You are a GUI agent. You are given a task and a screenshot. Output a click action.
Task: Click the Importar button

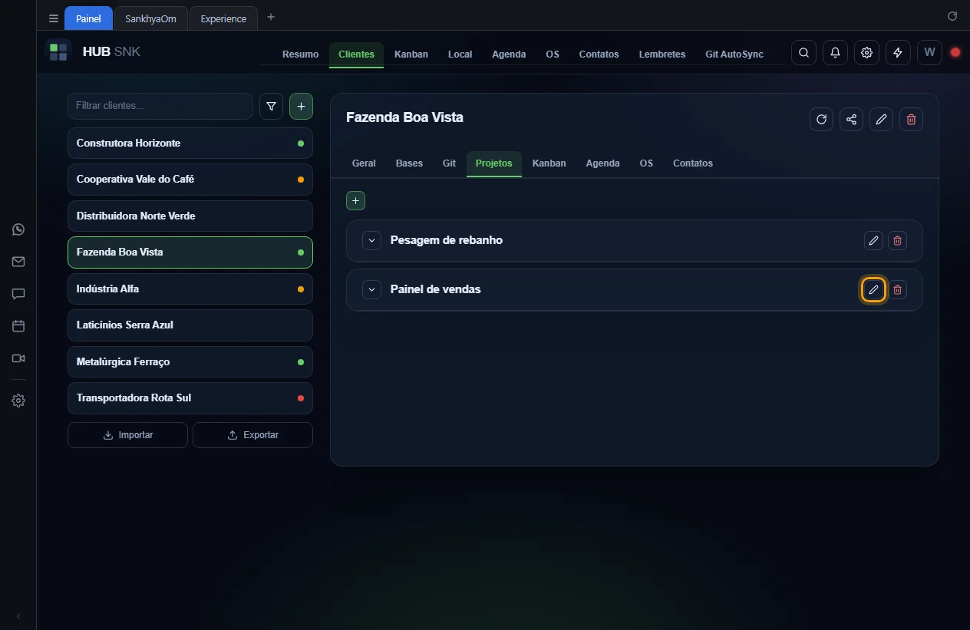pyautogui.click(x=127, y=435)
